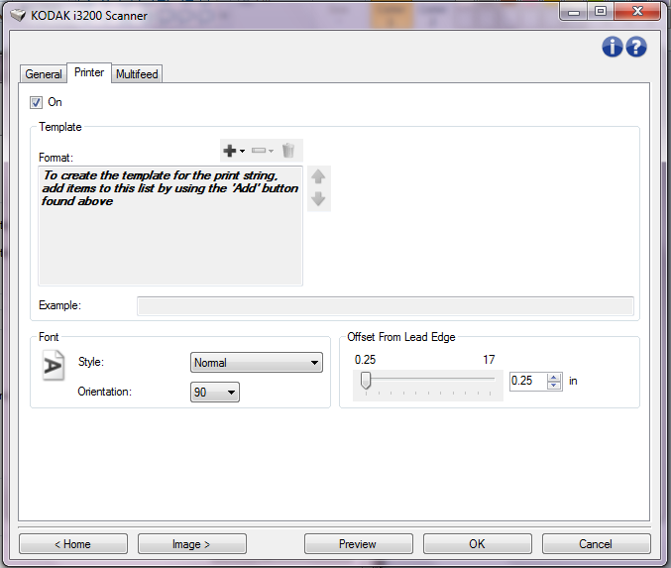Move selected item up with arrow
Screen dimensions: 671x568
pyautogui.click(x=318, y=176)
